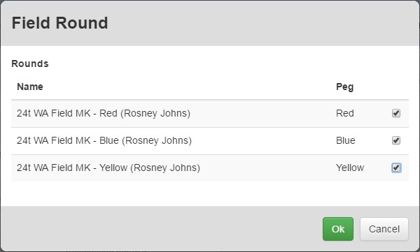
Task: Click the Name column header
Action: click(30, 87)
